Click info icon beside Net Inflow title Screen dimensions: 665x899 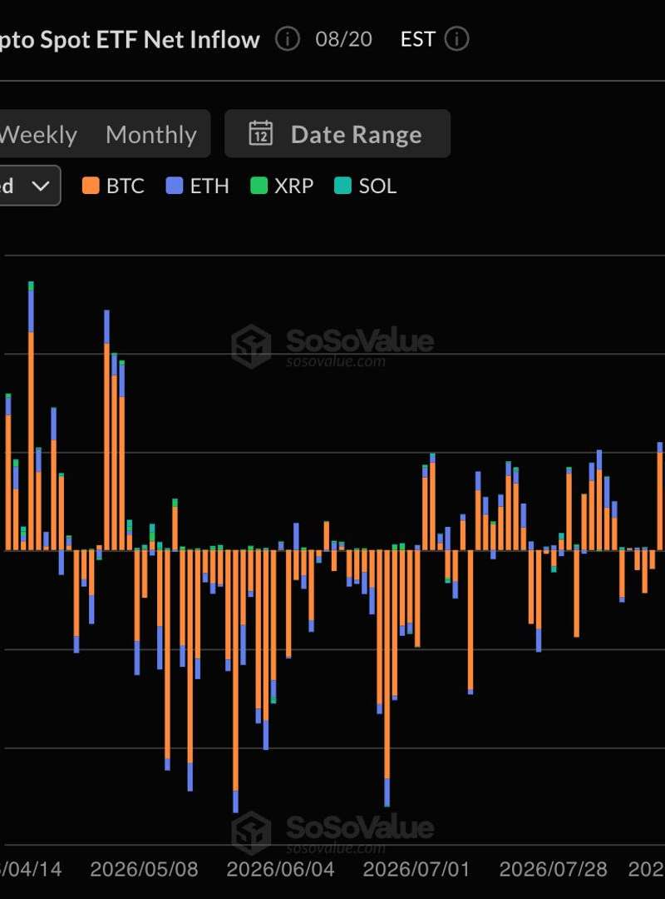287,39
